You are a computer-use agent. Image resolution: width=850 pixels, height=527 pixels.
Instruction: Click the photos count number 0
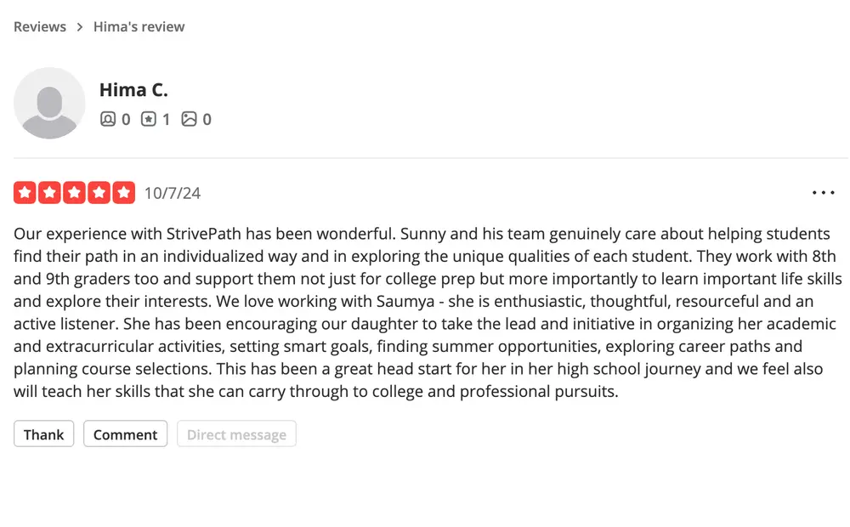click(x=207, y=119)
